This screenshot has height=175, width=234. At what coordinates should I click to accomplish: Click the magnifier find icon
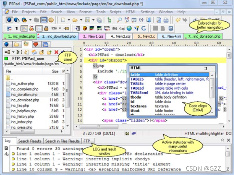coord(119,20)
